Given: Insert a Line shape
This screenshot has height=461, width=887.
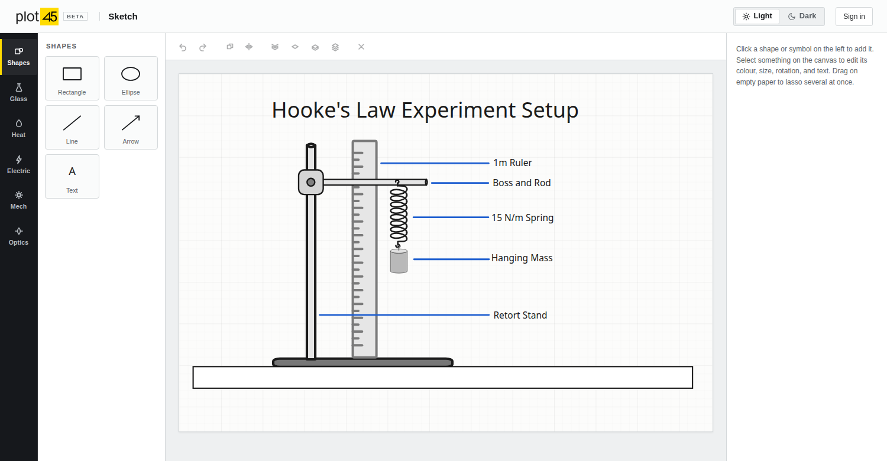Looking at the screenshot, I should click(x=72, y=128).
